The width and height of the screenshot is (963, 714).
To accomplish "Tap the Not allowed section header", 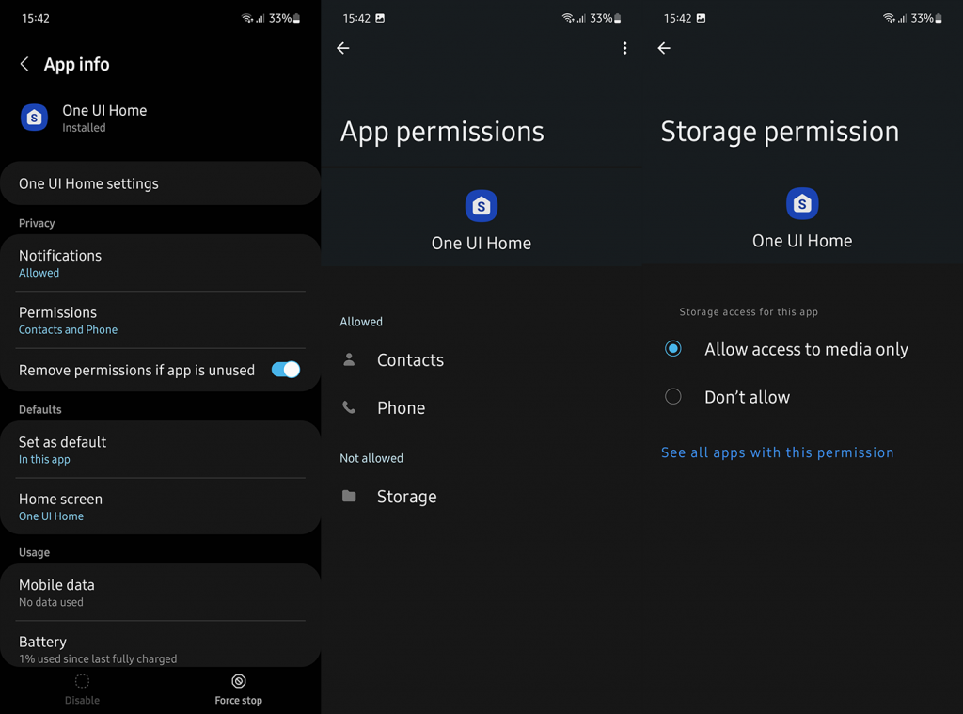I will [x=371, y=458].
